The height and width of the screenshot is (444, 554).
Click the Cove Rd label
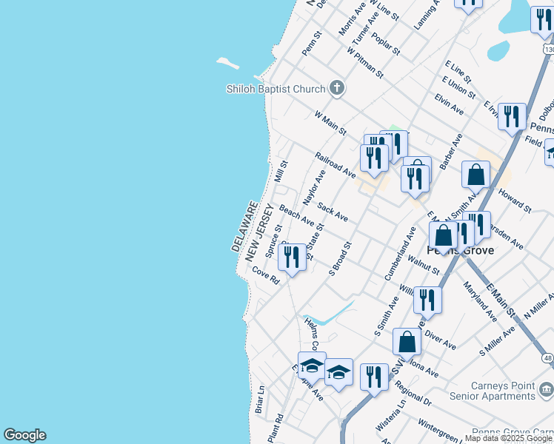point(266,275)
